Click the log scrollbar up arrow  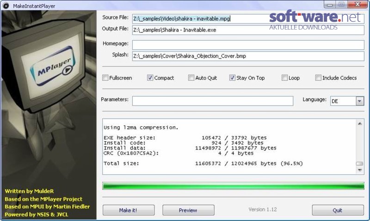click(x=360, y=123)
